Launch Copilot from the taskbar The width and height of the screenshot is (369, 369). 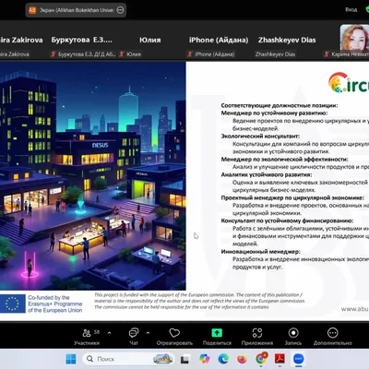(204, 359)
